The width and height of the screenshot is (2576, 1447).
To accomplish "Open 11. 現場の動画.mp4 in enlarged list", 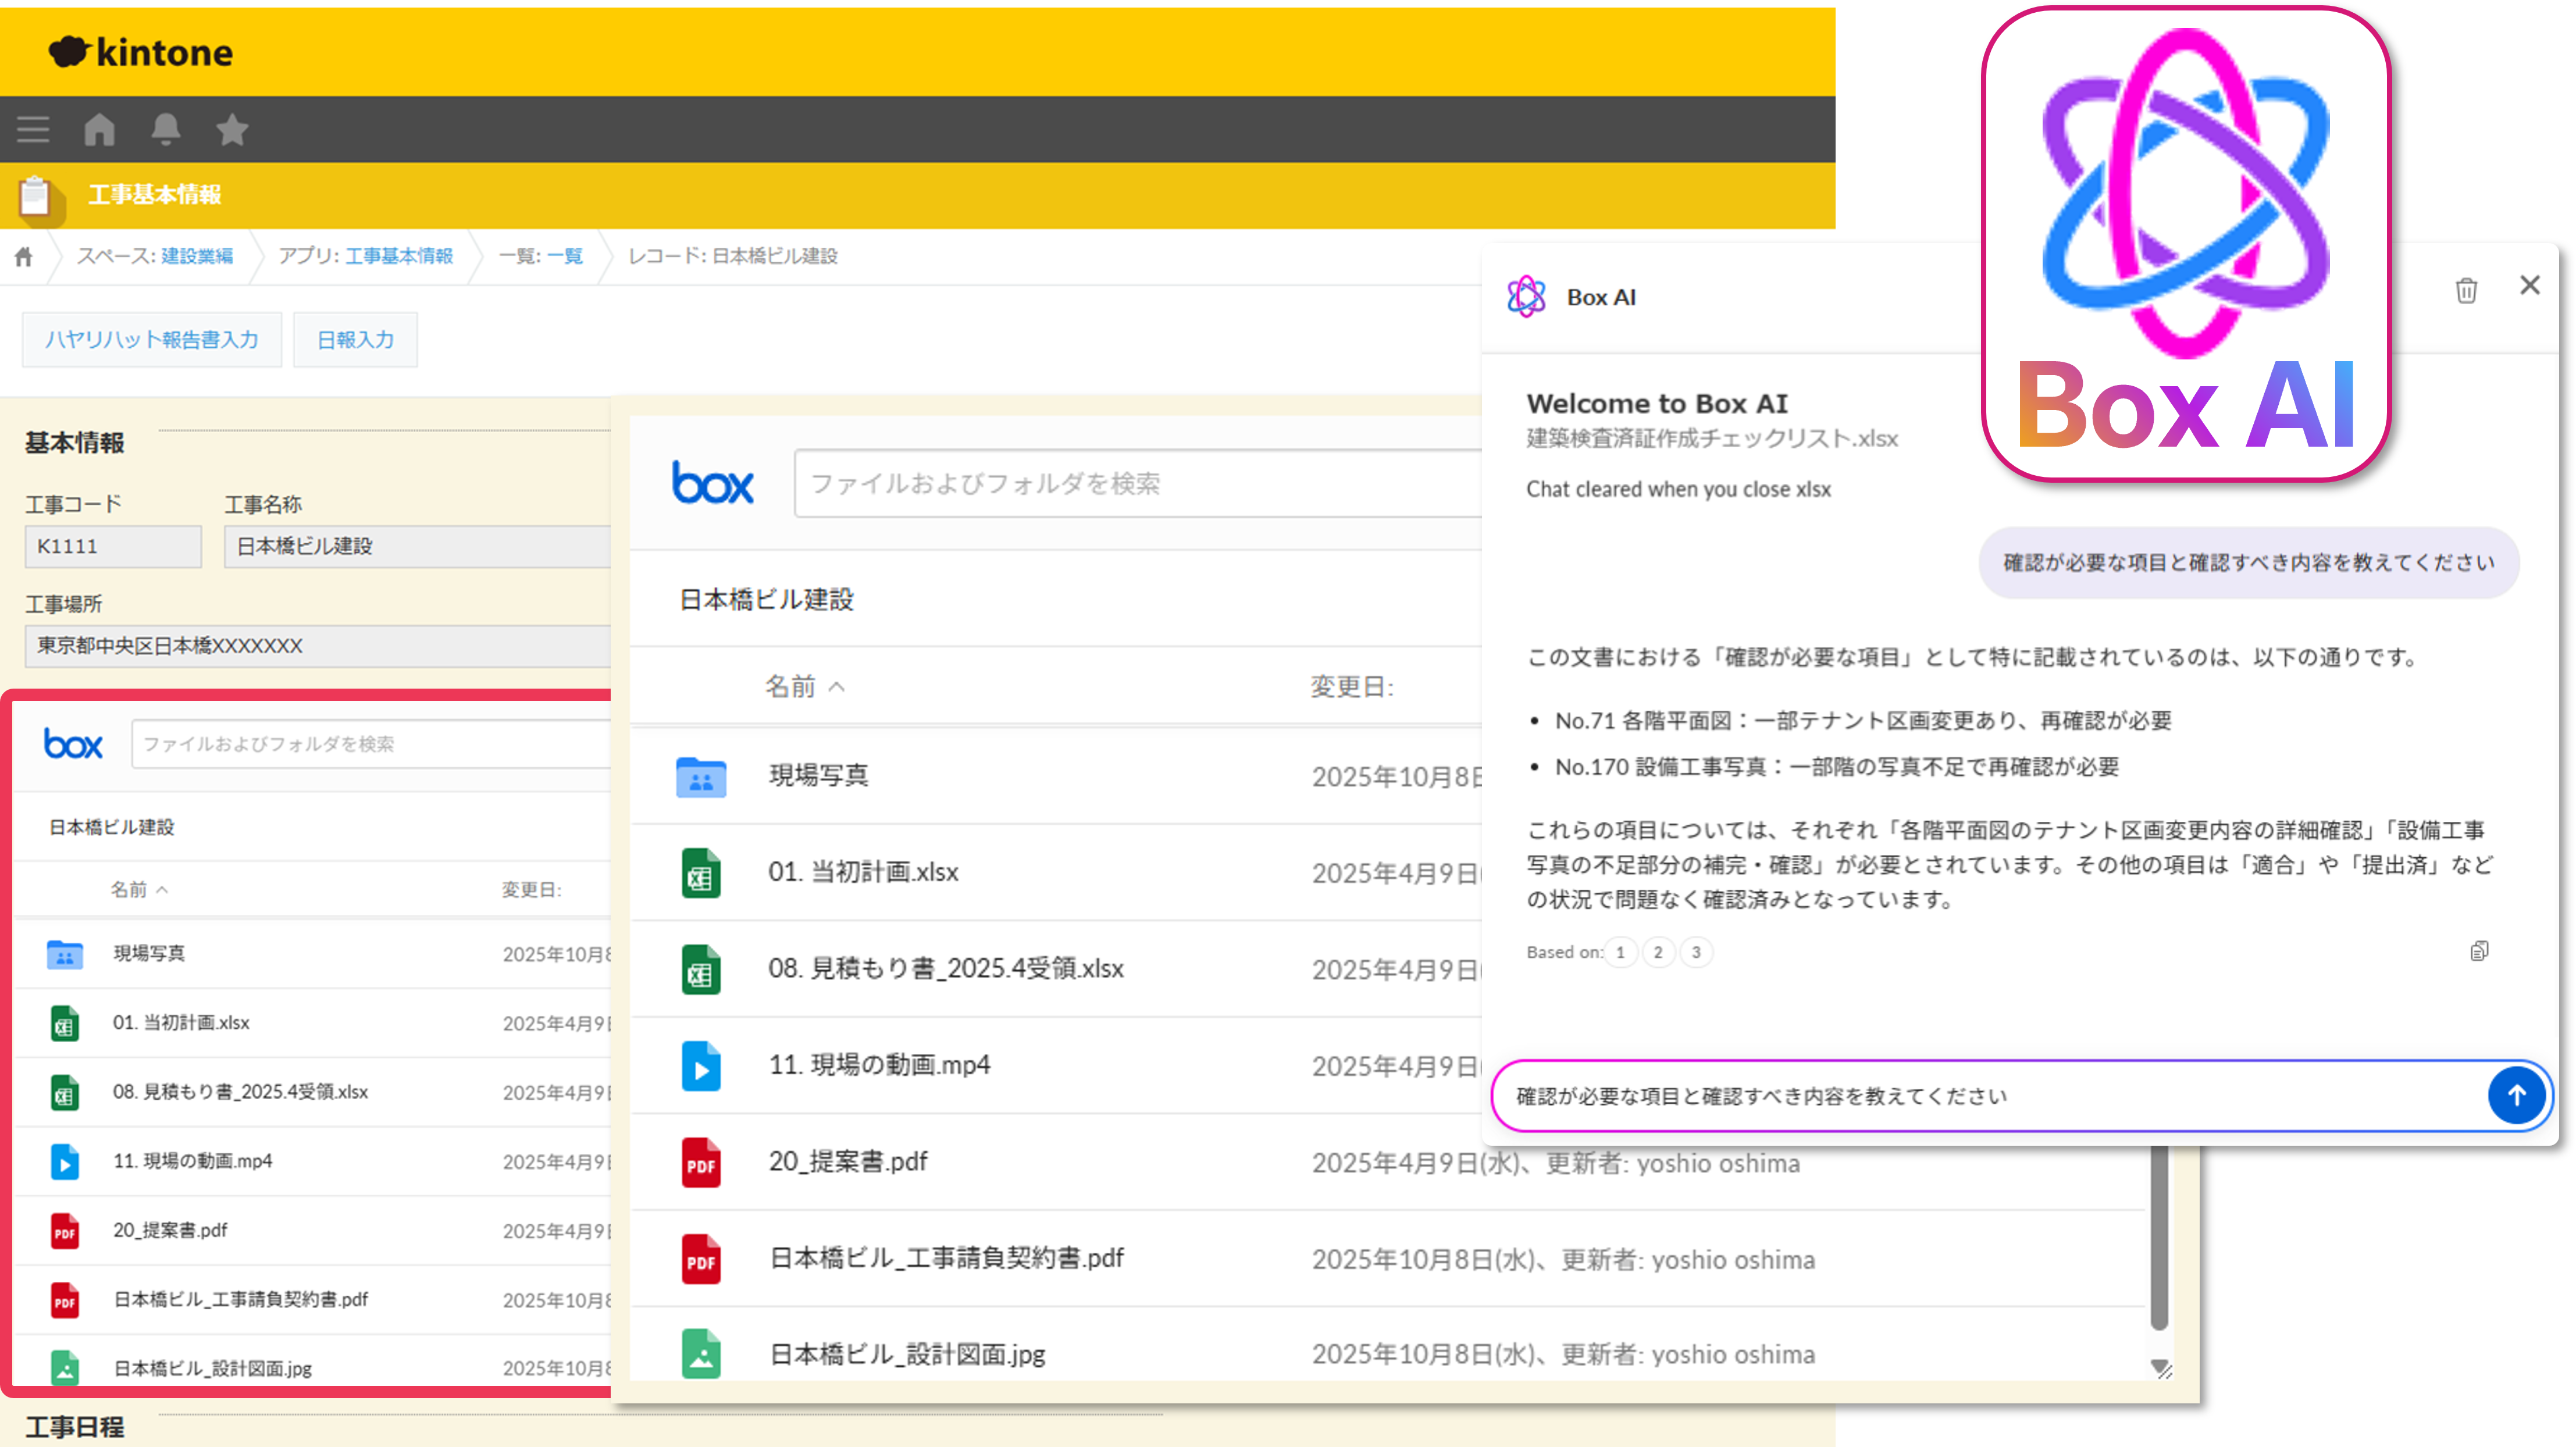I will click(879, 1066).
